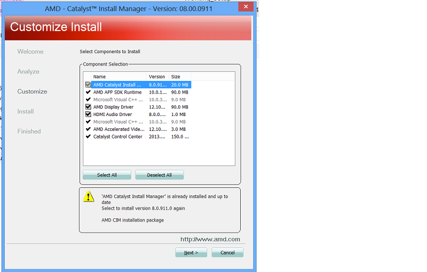Click the Finished step in the sidebar
Image resolution: width=427 pixels, height=272 pixels.
pyautogui.click(x=29, y=131)
